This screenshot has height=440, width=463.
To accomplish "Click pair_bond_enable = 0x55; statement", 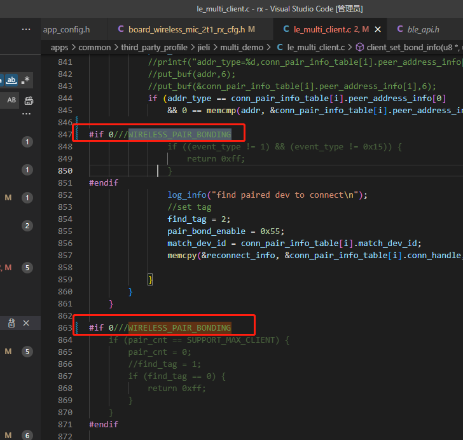I will (x=226, y=231).
